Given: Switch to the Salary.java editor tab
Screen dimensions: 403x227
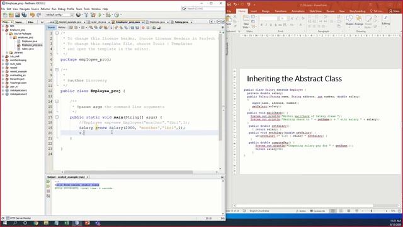Looking at the screenshot, I should click(181, 22).
